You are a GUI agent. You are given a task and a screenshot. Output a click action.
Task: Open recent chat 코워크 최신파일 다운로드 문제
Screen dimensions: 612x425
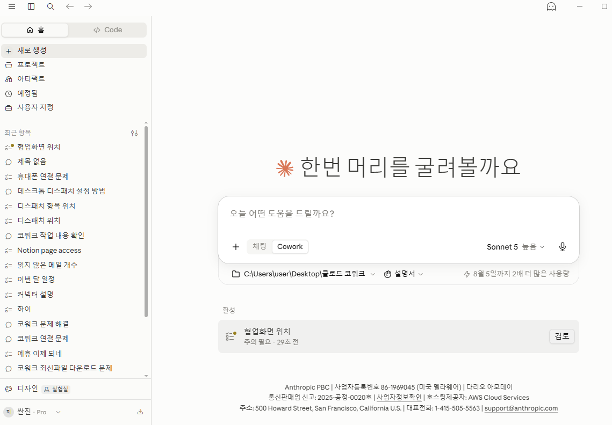(72, 368)
